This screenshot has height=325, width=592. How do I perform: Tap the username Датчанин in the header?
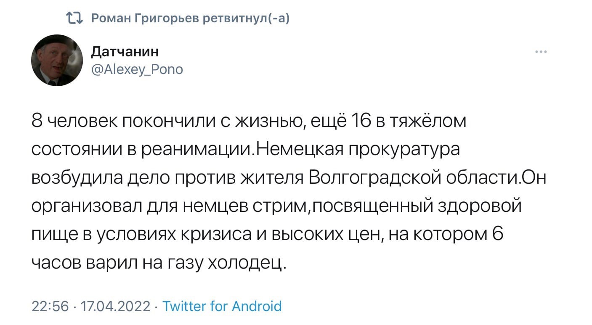124,51
